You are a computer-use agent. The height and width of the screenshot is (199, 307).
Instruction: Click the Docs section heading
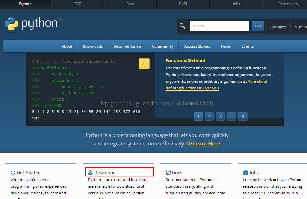[177, 173]
